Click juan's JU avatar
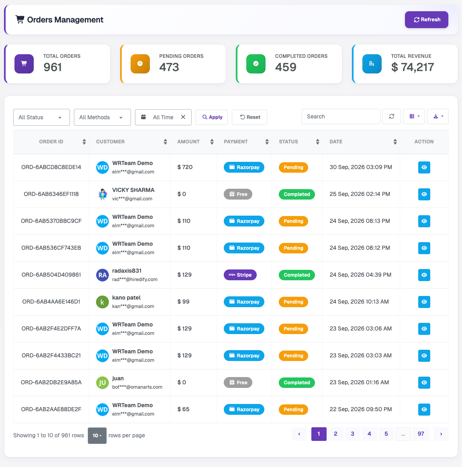The width and height of the screenshot is (462, 467). click(x=102, y=383)
